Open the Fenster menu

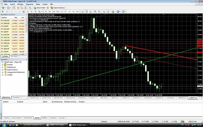point(45,4)
